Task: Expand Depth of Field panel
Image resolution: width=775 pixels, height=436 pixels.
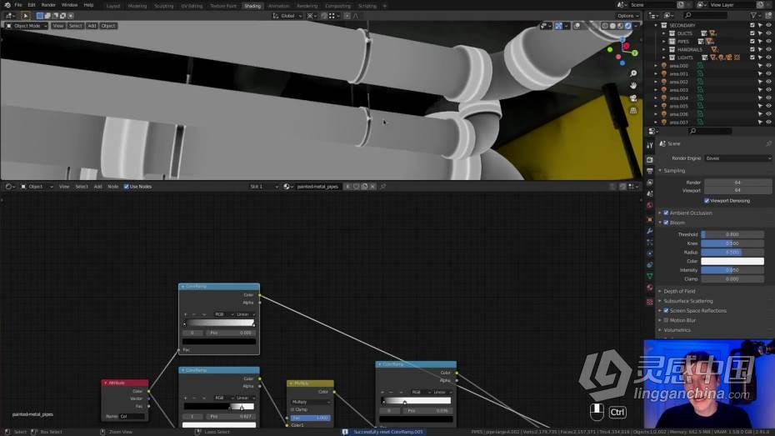Action: coord(680,291)
